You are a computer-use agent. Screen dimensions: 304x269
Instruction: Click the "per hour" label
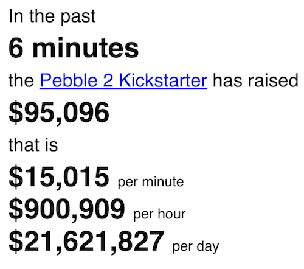point(159,214)
